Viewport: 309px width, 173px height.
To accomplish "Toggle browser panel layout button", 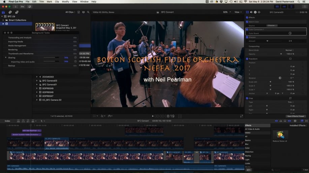I will coord(277,6).
